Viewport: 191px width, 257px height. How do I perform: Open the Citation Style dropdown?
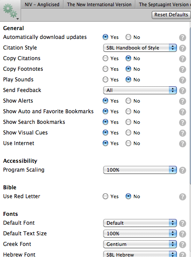coord(140,48)
